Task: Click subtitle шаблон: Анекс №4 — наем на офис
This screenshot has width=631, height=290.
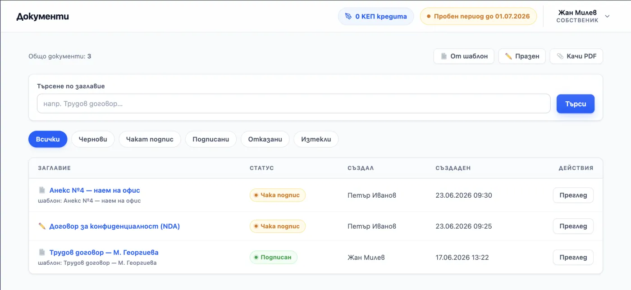Action: [x=89, y=201]
